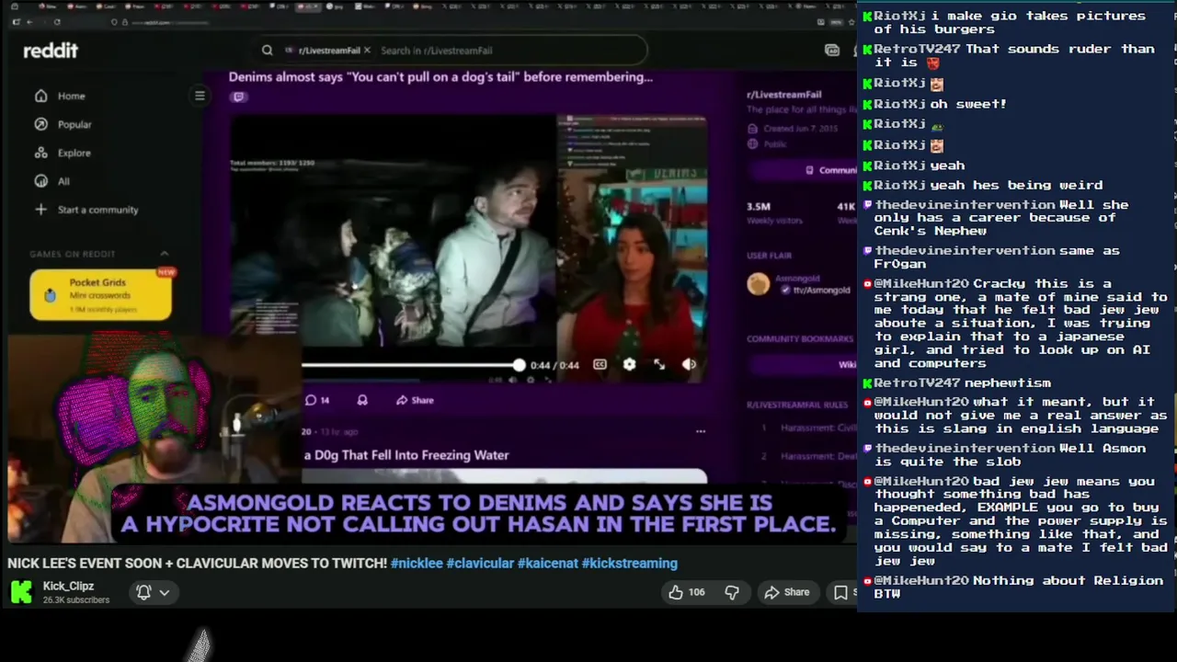Open 'a D0g That Fell Into Freezing Water' post
1177x662 pixels.
click(x=406, y=455)
